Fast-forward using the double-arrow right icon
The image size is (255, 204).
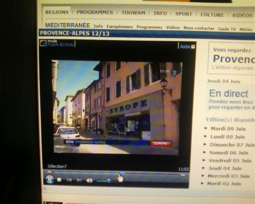183,175
